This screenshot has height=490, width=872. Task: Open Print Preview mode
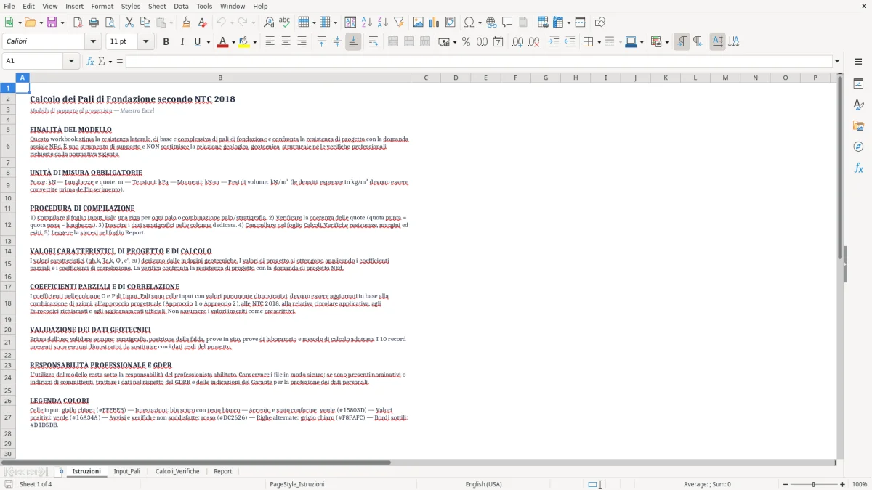click(110, 23)
